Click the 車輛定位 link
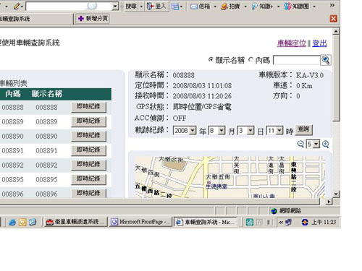Screen dimensions: 362x271 tap(292, 43)
